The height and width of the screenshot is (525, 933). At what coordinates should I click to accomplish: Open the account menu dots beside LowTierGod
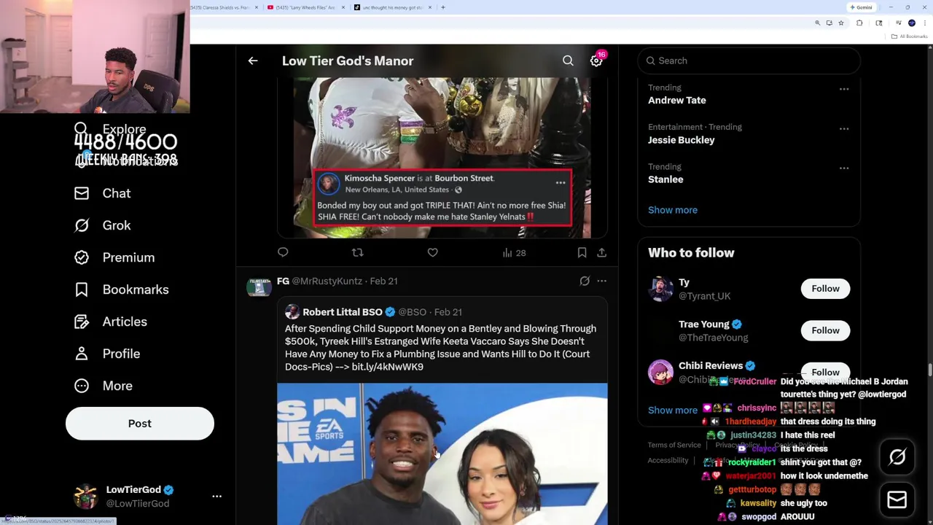tap(216, 496)
